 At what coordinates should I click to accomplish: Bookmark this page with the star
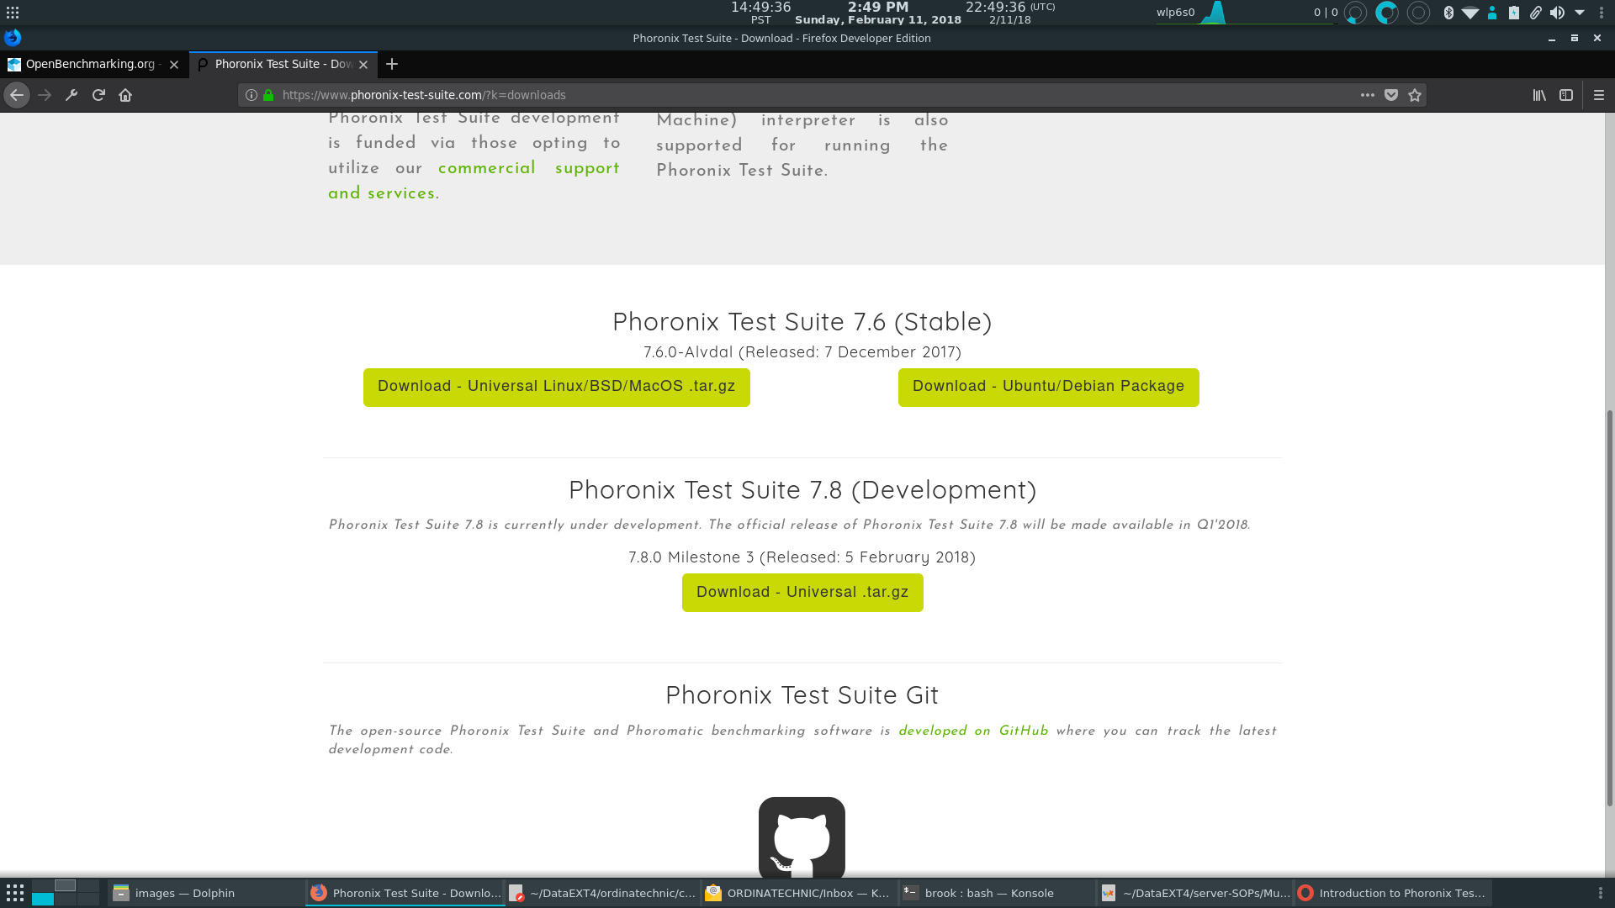[x=1415, y=95]
